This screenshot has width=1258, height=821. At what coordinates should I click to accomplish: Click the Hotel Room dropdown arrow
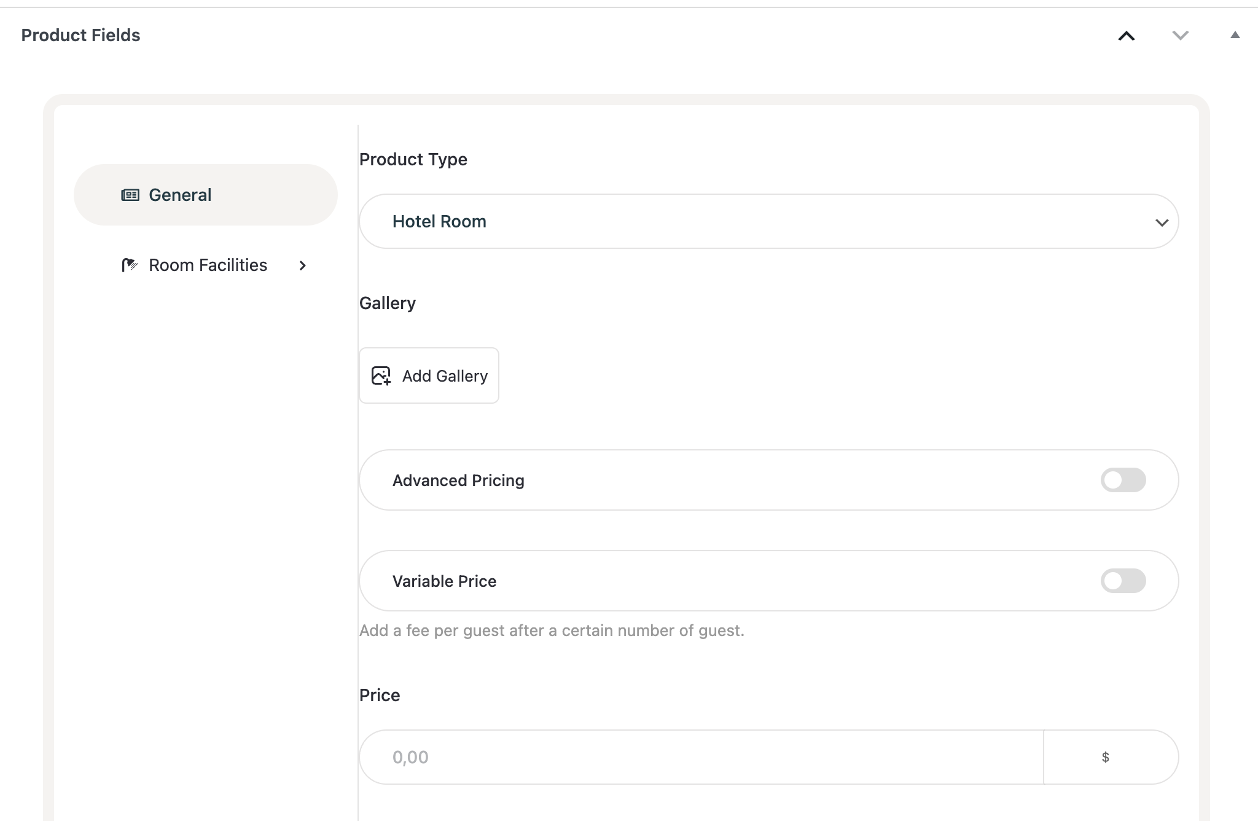(1161, 222)
